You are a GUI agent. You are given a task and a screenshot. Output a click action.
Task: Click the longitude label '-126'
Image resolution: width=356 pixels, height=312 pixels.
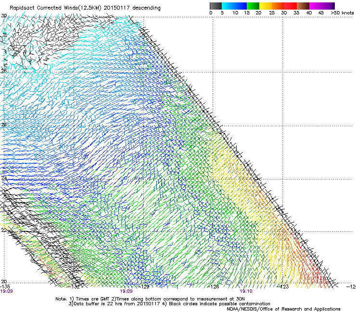[x=214, y=287]
